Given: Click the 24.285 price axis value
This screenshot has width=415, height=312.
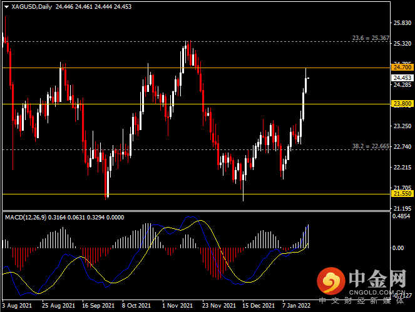Looking at the screenshot, I should (402, 85).
